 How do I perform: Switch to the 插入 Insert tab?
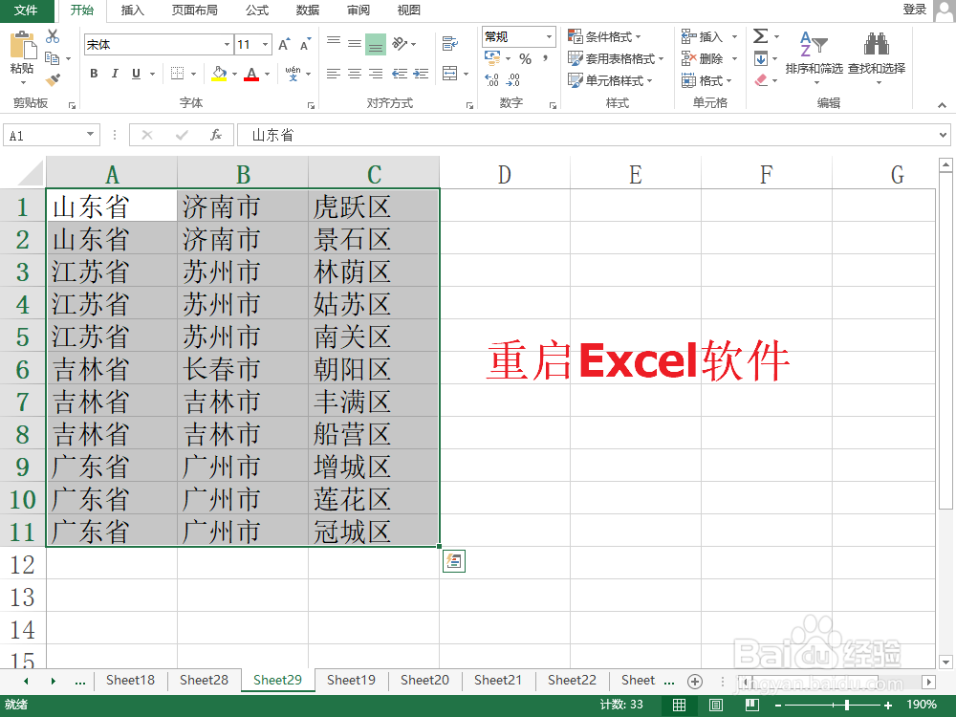132,11
